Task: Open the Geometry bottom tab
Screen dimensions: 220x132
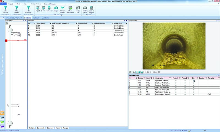Action: click(x=50, y=128)
